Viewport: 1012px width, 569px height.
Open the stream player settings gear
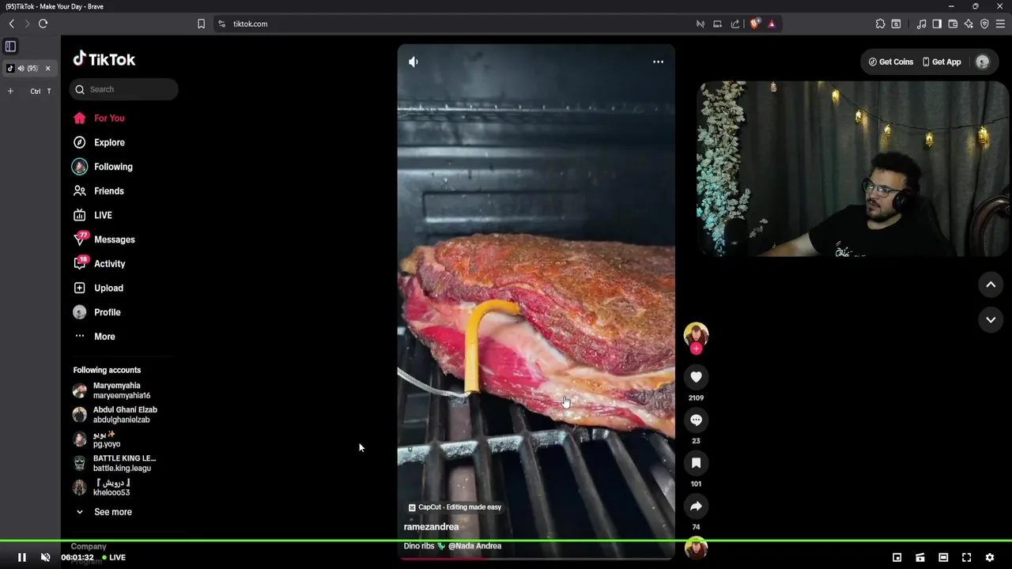[989, 557]
